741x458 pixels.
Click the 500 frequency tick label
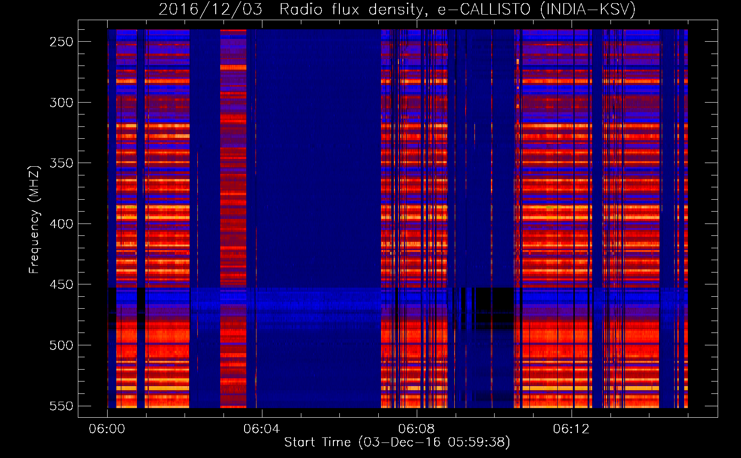pos(61,345)
